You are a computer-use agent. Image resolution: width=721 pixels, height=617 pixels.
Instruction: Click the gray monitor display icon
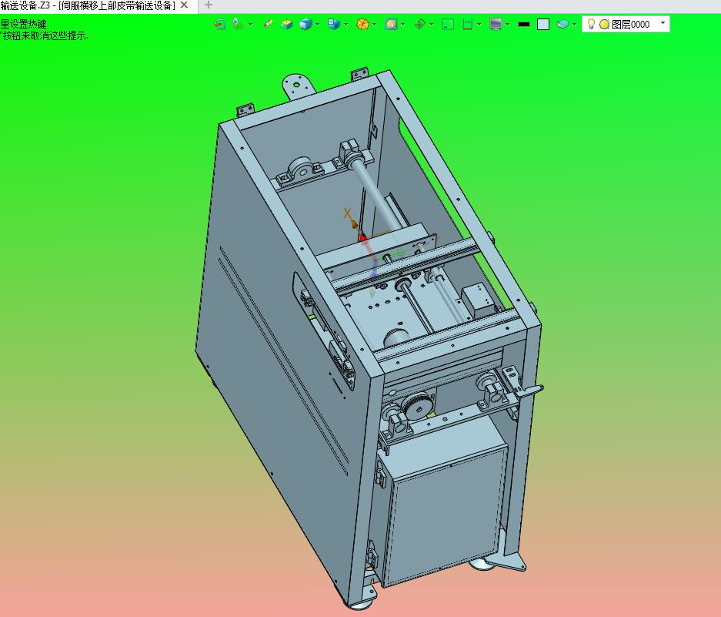(x=496, y=25)
